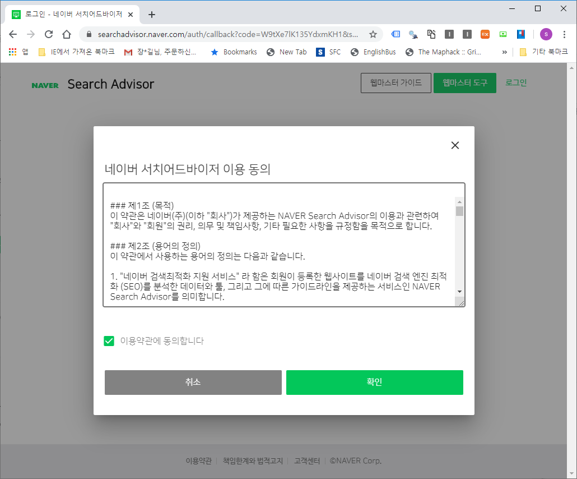Open the '고객센터' footer link

click(307, 461)
